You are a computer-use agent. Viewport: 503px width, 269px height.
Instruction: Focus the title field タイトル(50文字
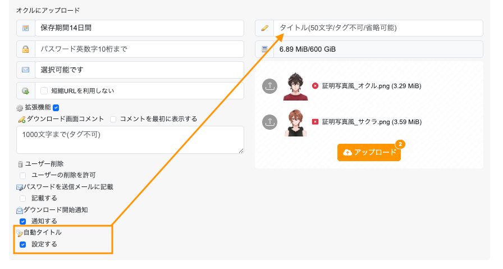click(x=378, y=28)
